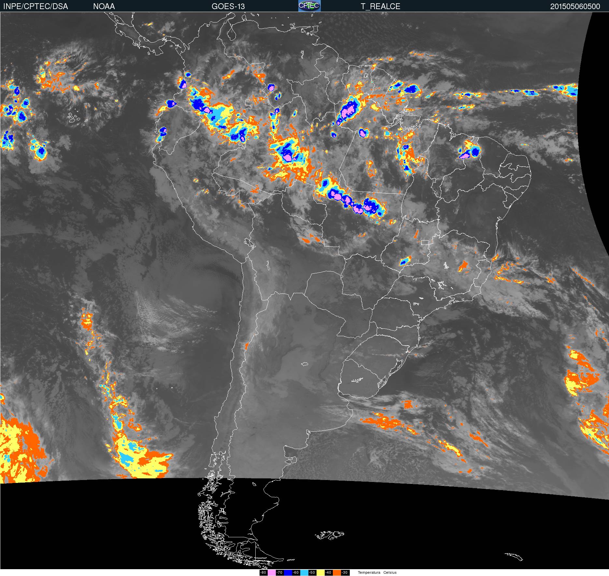The width and height of the screenshot is (609, 576).
Task: Pick the cyan legend color swatch
Action: 304,573
